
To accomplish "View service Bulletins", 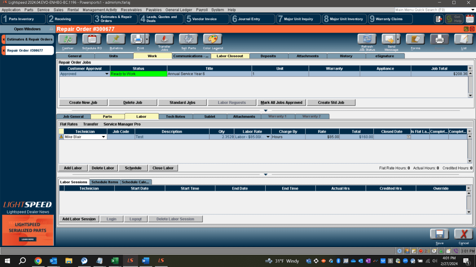I will click(116, 40).
